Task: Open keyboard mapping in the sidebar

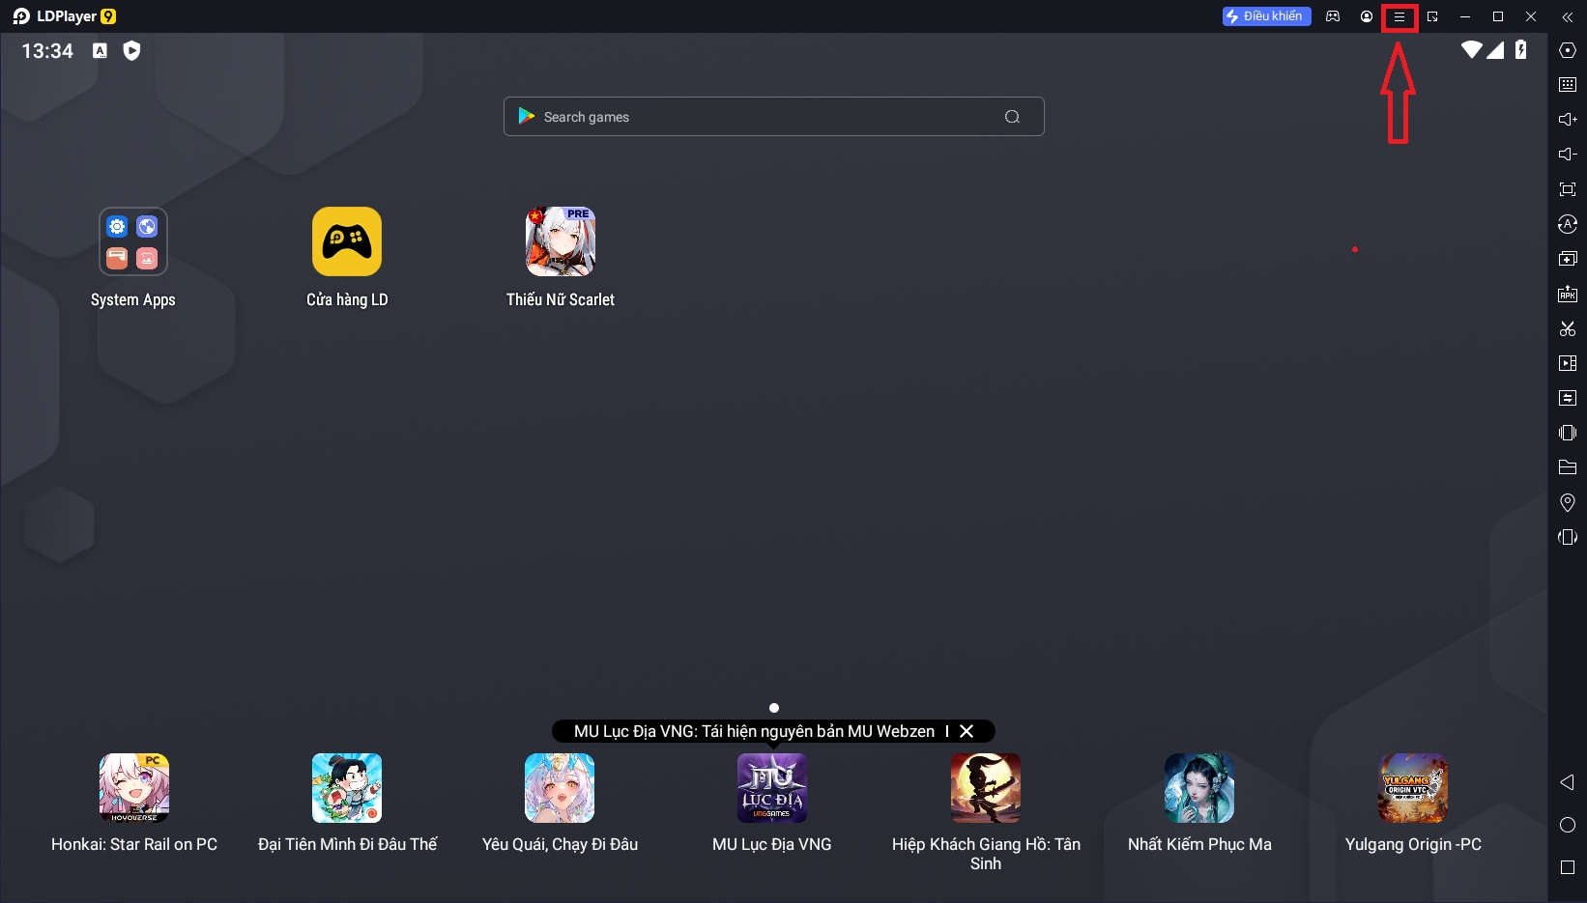Action: point(1567,85)
